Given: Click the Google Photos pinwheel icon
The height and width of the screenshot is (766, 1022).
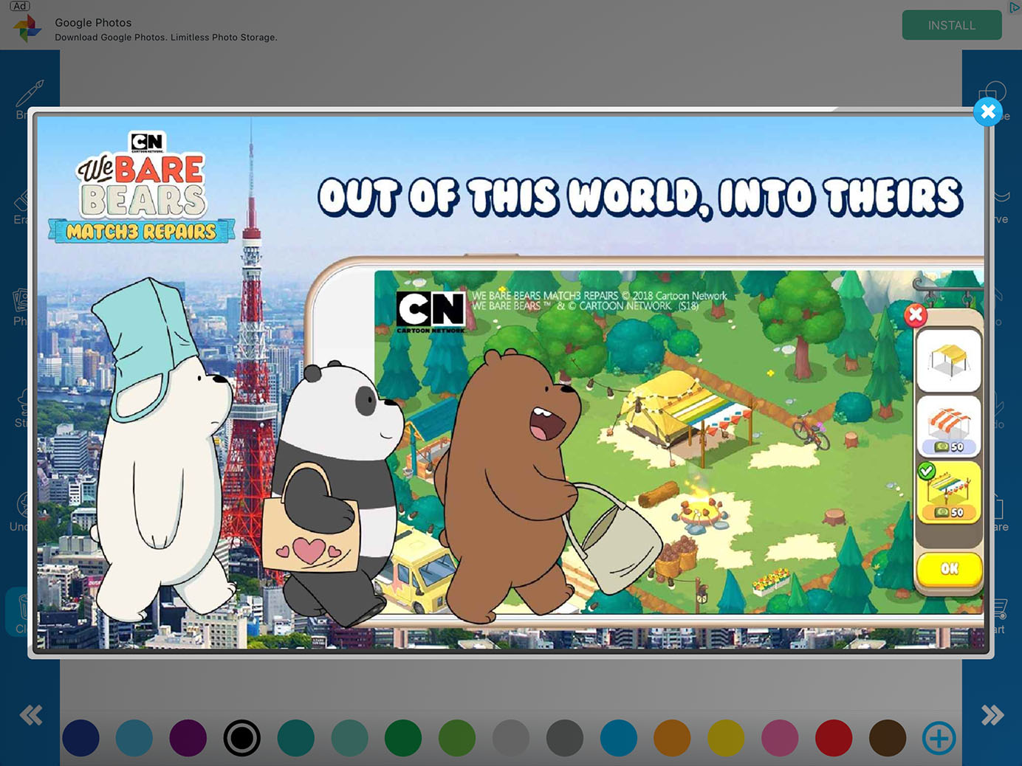Looking at the screenshot, I should pyautogui.click(x=27, y=27).
